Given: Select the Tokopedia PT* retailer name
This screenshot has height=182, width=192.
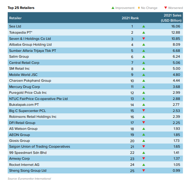Looking at the screenshot, I should coord(21,33).
